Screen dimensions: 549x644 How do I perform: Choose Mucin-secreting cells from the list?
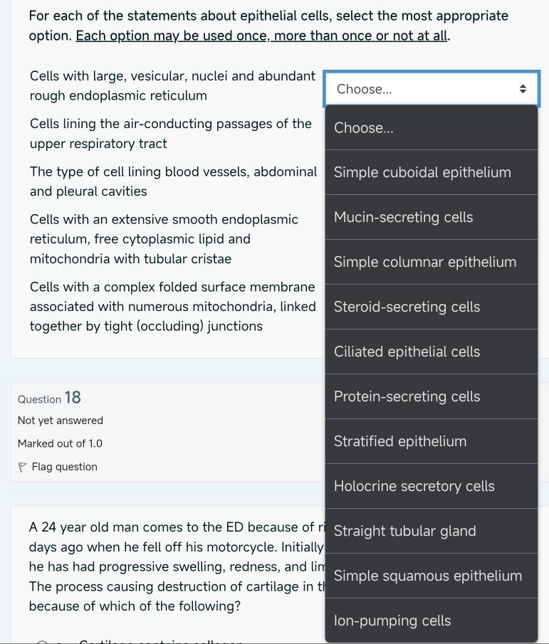click(431, 217)
